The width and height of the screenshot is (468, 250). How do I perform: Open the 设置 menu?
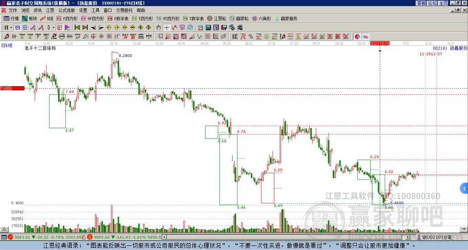(83, 10)
